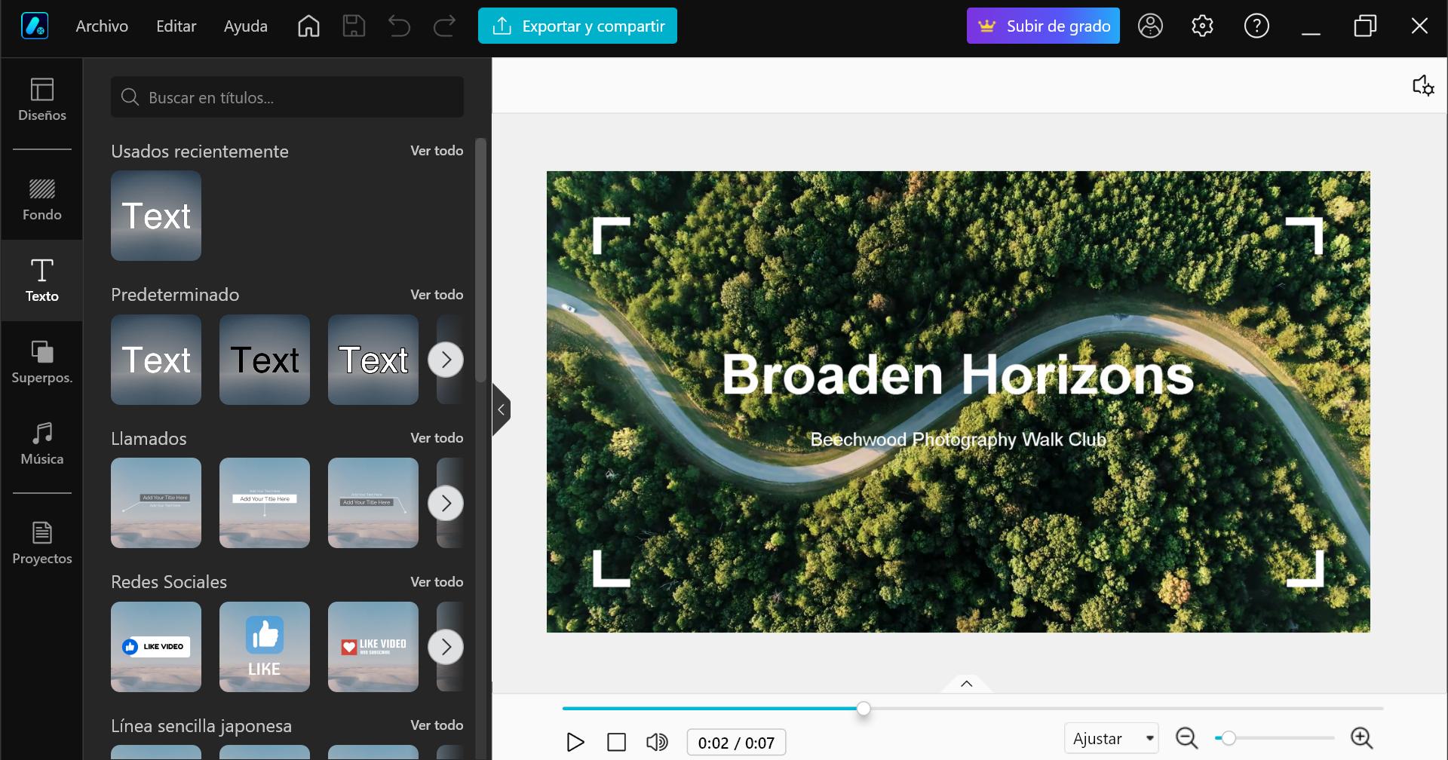Click the zoom level slider handle
This screenshot has width=1448, height=760.
tap(1229, 738)
